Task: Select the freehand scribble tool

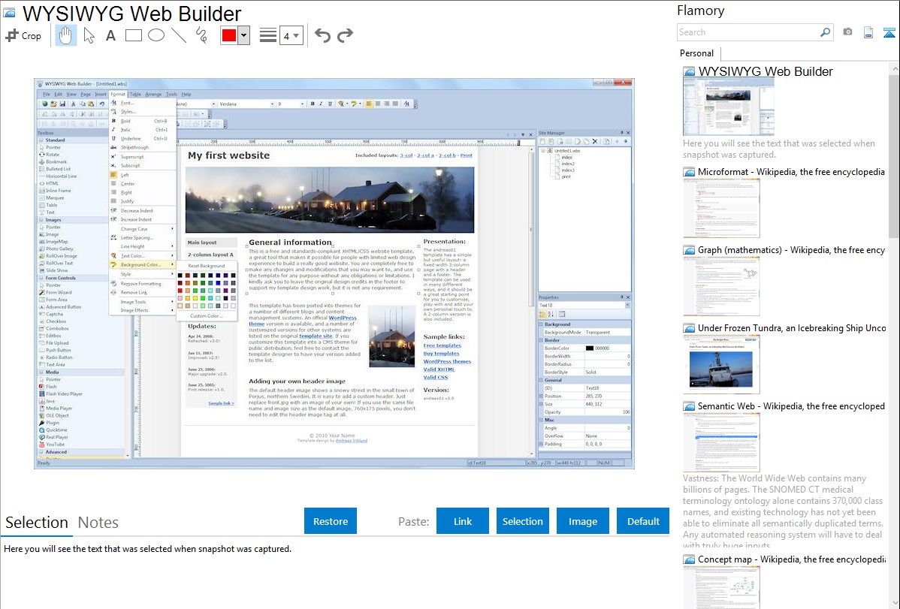Action: (201, 35)
